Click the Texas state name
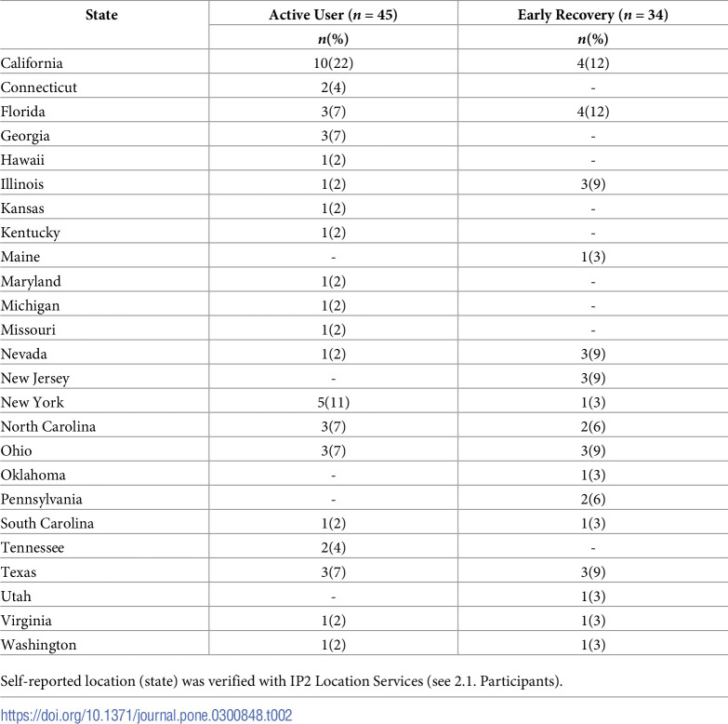728x724 pixels. 18,572
